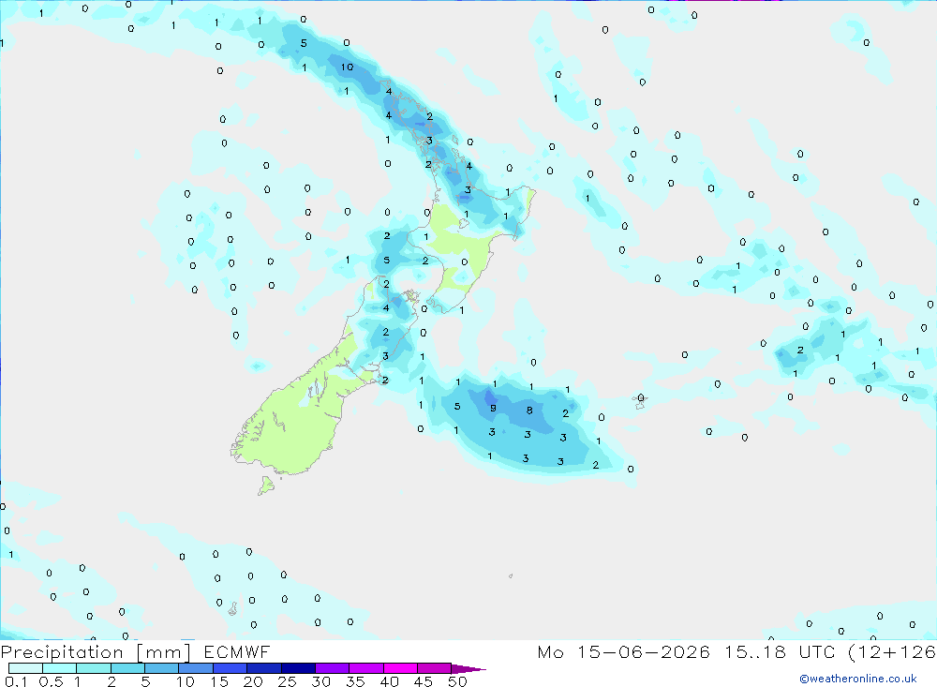Click the 0.5–1 mm legend color box
The width and height of the screenshot is (937, 687).
pos(60,668)
